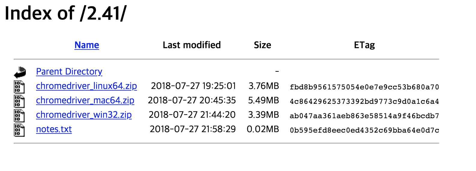The width and height of the screenshot is (476, 171).
Task: Click the Parent Directory back-arrow icon
Action: click(x=20, y=72)
